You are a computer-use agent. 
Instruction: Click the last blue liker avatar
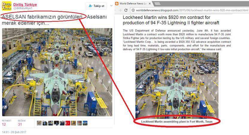[x=85, y=123]
